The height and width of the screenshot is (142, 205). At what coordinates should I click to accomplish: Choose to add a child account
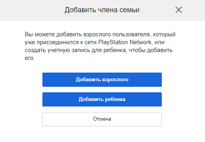[x=102, y=99]
